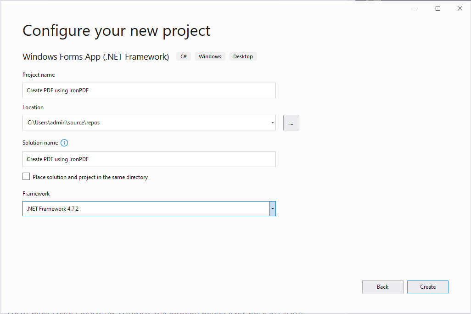Click the C# language tag
The width and height of the screenshot is (471, 314).
point(184,56)
